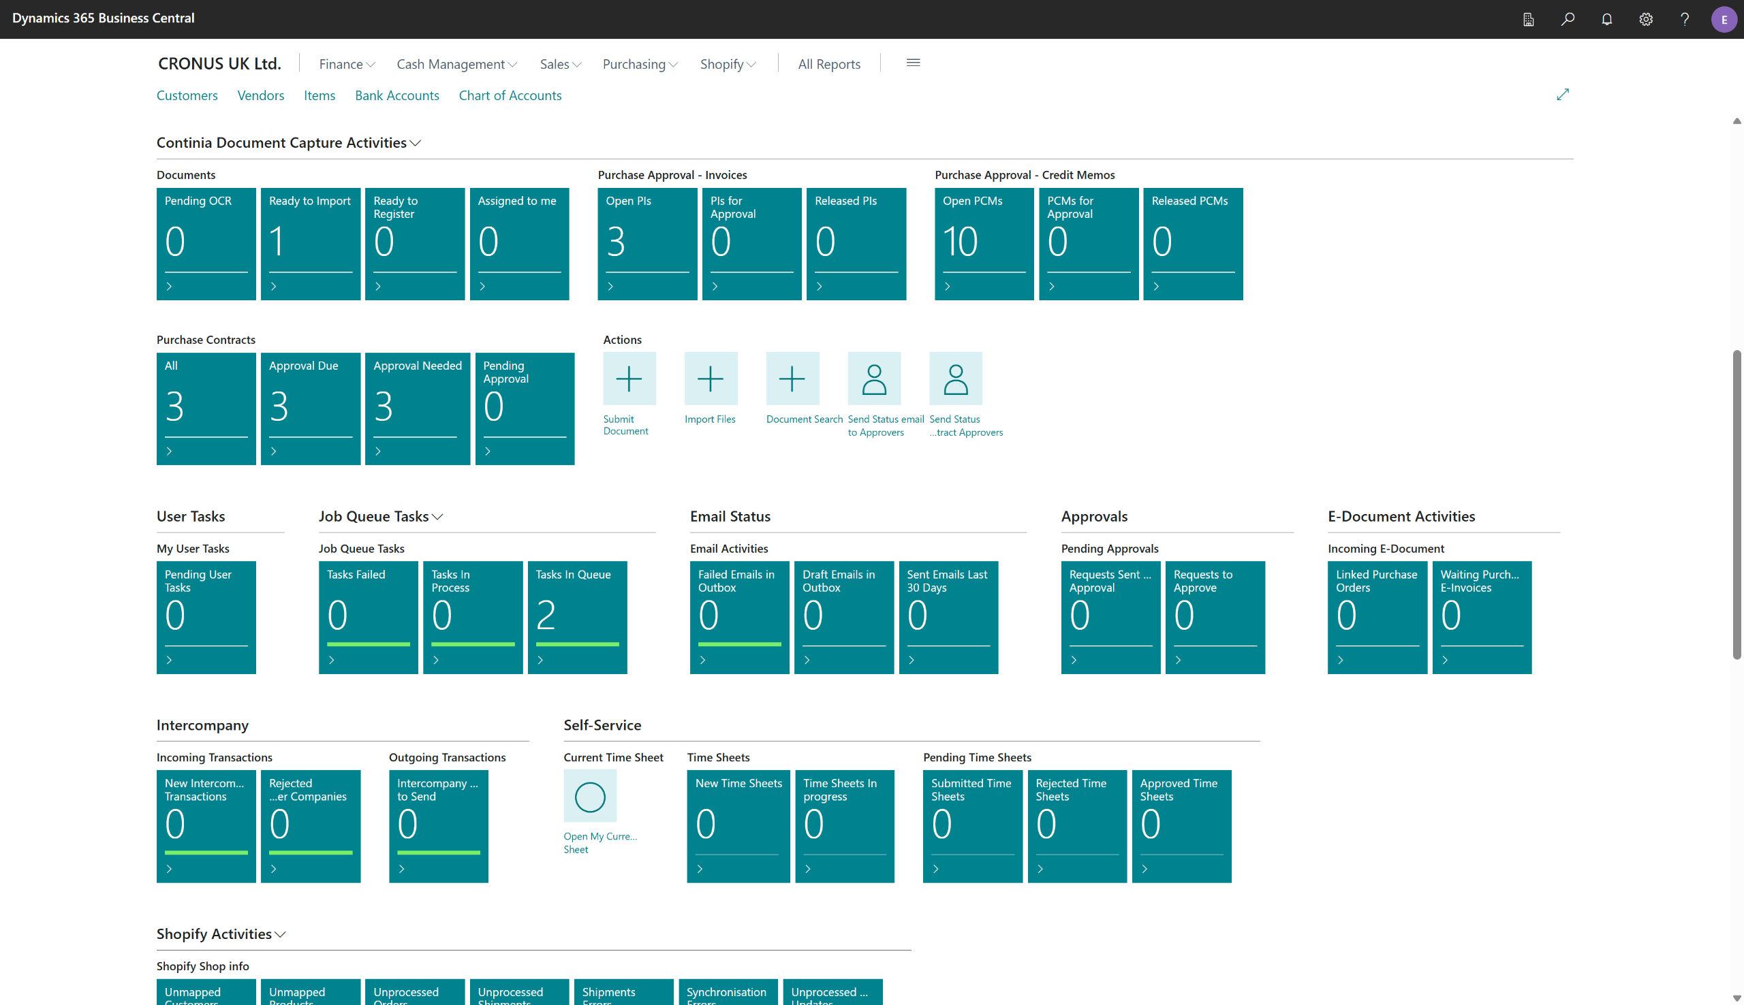
Task: Click the Import Files plus icon
Action: click(x=711, y=379)
